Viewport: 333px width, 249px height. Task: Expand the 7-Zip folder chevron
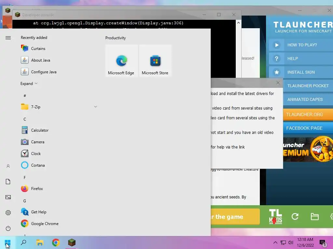96,107
